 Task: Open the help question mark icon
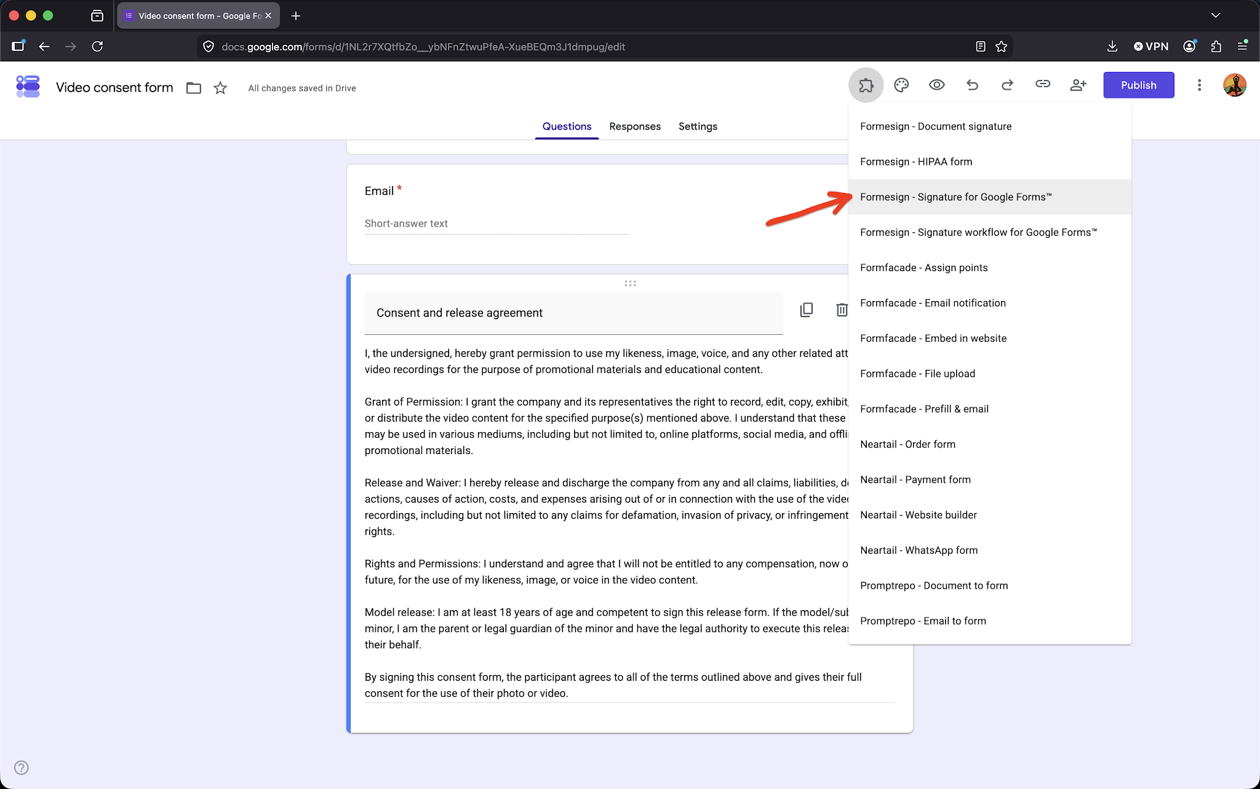pos(22,767)
